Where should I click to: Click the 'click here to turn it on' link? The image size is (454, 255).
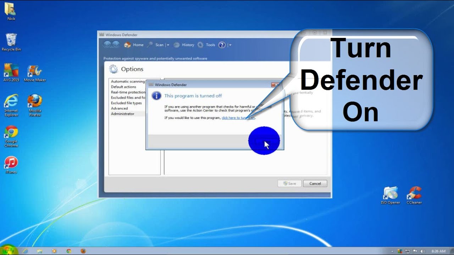[x=238, y=118]
